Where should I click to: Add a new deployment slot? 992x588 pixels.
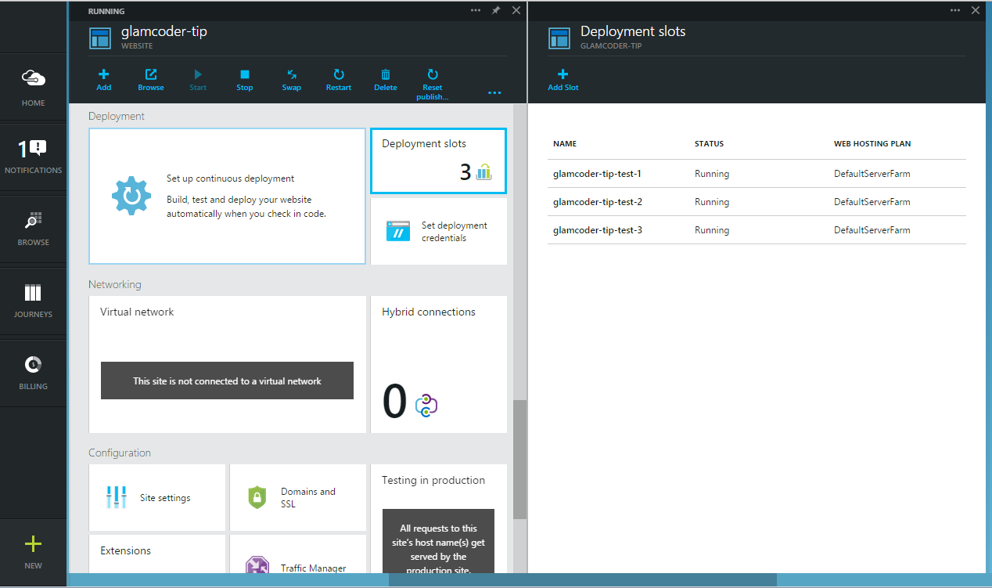[x=562, y=80]
